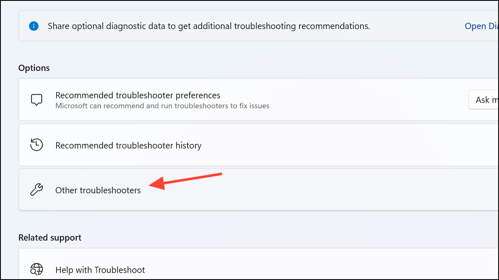The width and height of the screenshot is (499, 280).
Task: Select the Options section header
Action: [x=34, y=68]
